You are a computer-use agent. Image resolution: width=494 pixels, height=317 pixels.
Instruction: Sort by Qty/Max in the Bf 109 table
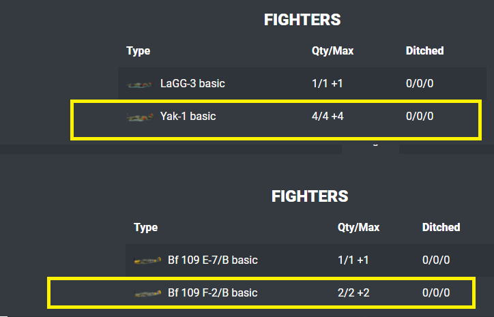click(x=358, y=228)
